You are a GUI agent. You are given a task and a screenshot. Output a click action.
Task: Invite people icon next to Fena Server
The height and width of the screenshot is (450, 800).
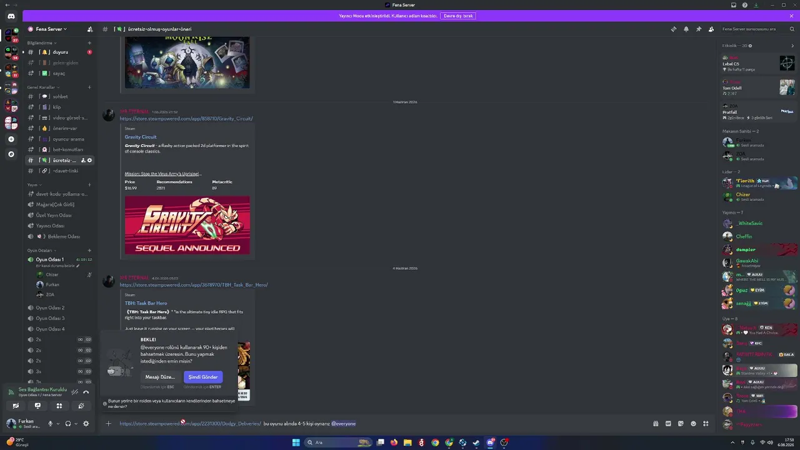(90, 29)
